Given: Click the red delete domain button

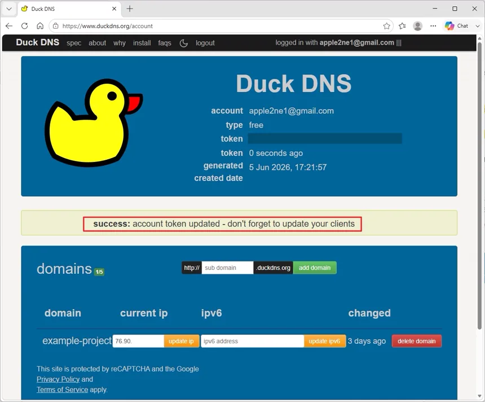Looking at the screenshot, I should coord(417,341).
